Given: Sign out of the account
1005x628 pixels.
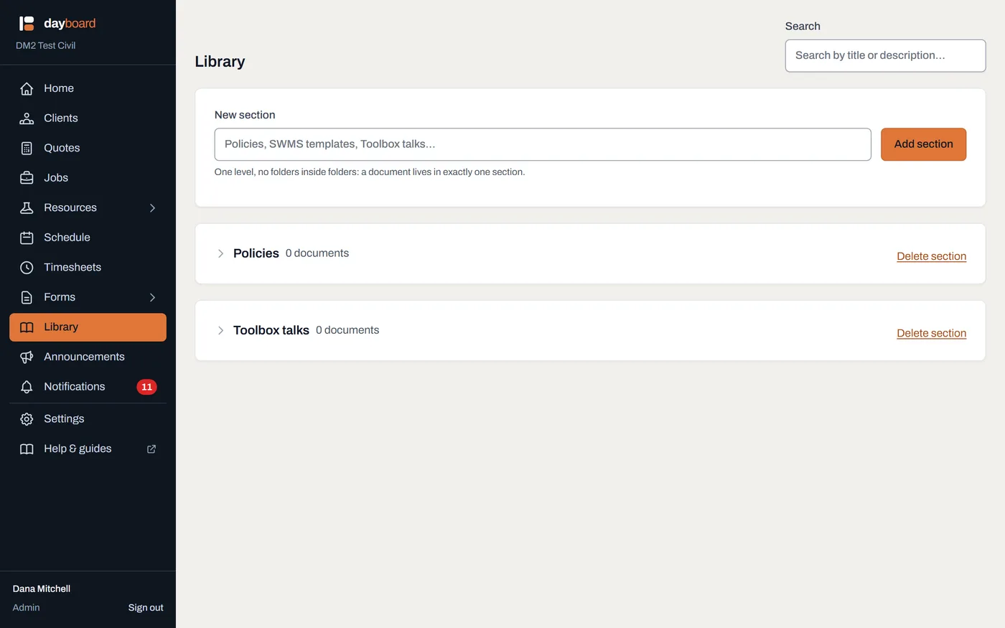Looking at the screenshot, I should pos(146,607).
